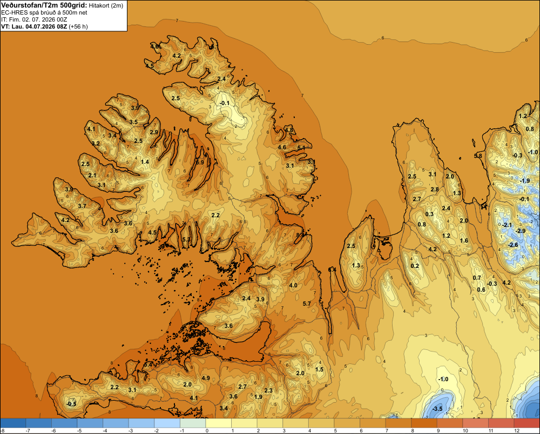The width and height of the screenshot is (540, 434).
Task: Click the 0.2 temperature label on the map
Action: pos(415,265)
